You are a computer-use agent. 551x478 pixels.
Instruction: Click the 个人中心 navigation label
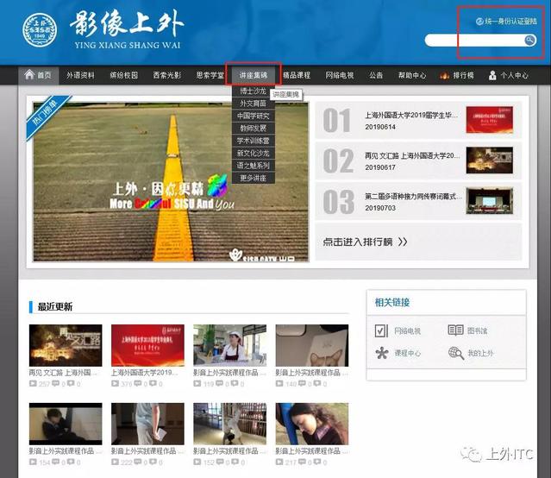coord(514,75)
